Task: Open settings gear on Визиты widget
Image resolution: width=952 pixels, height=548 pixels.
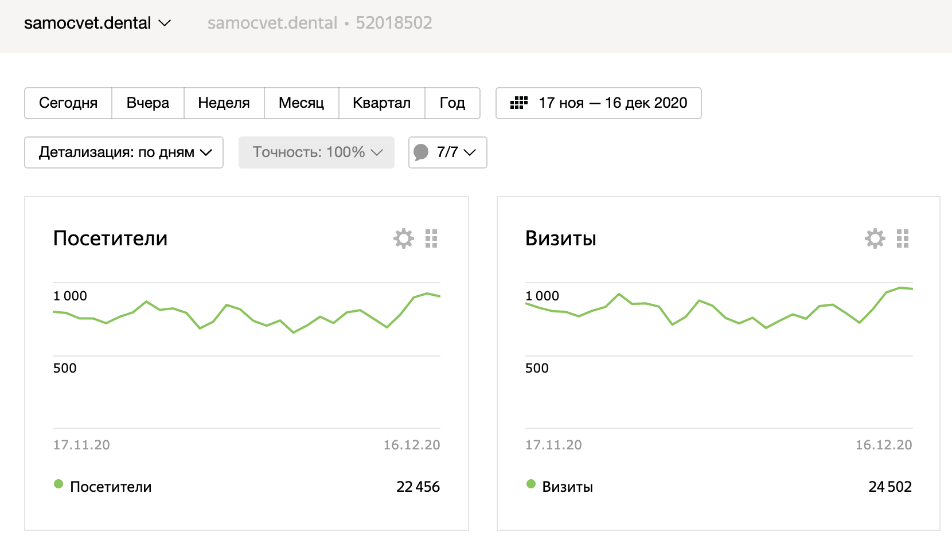Action: tap(875, 238)
